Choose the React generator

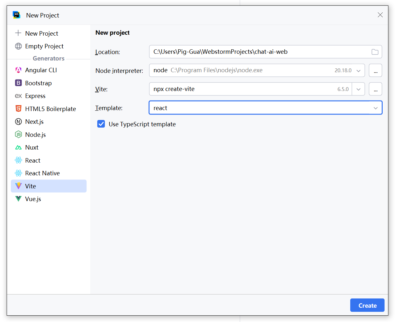[49, 160]
